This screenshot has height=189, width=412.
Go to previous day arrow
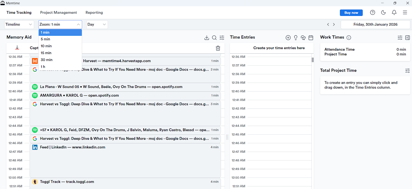pos(328,24)
